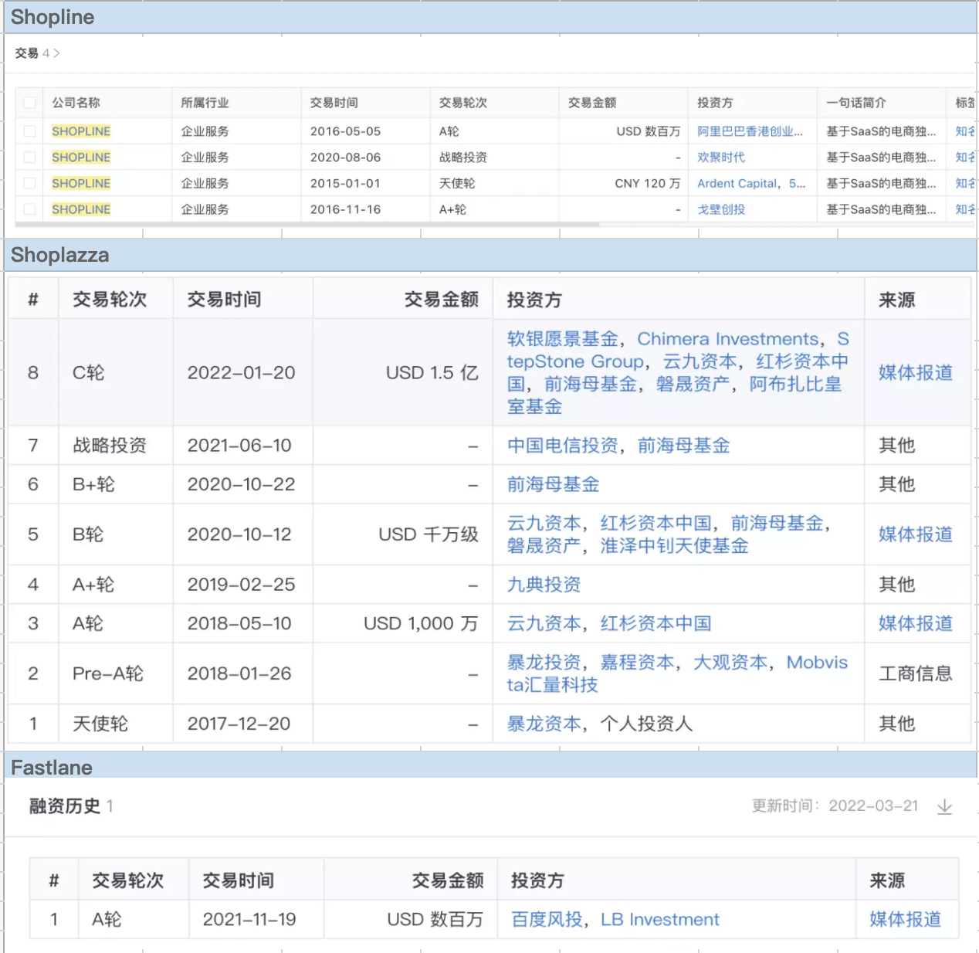Screen dimensions: 979x953
Task: Click the 投资方 header in the Shoplazza table
Action: [534, 300]
